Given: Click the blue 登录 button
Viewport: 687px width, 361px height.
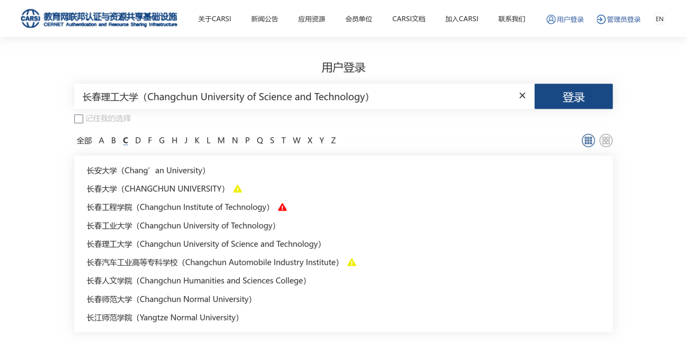Looking at the screenshot, I should [x=574, y=96].
